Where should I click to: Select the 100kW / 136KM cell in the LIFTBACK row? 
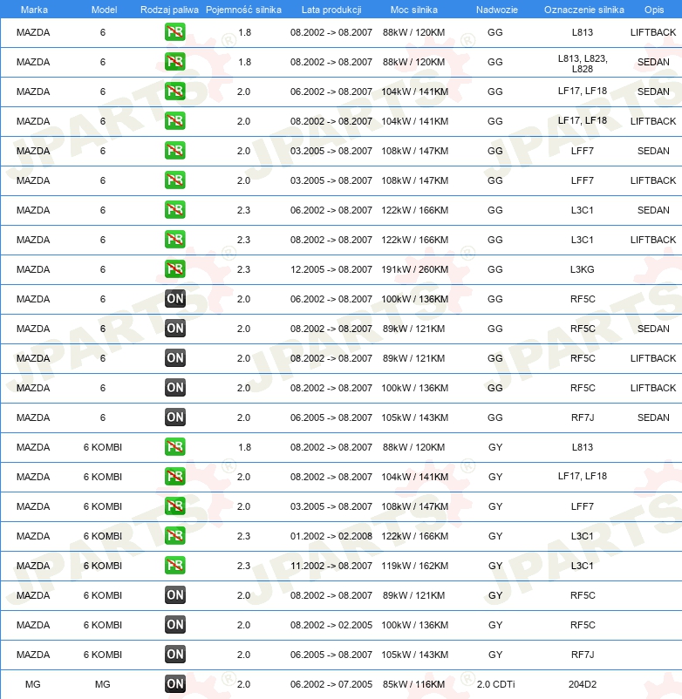(415, 388)
